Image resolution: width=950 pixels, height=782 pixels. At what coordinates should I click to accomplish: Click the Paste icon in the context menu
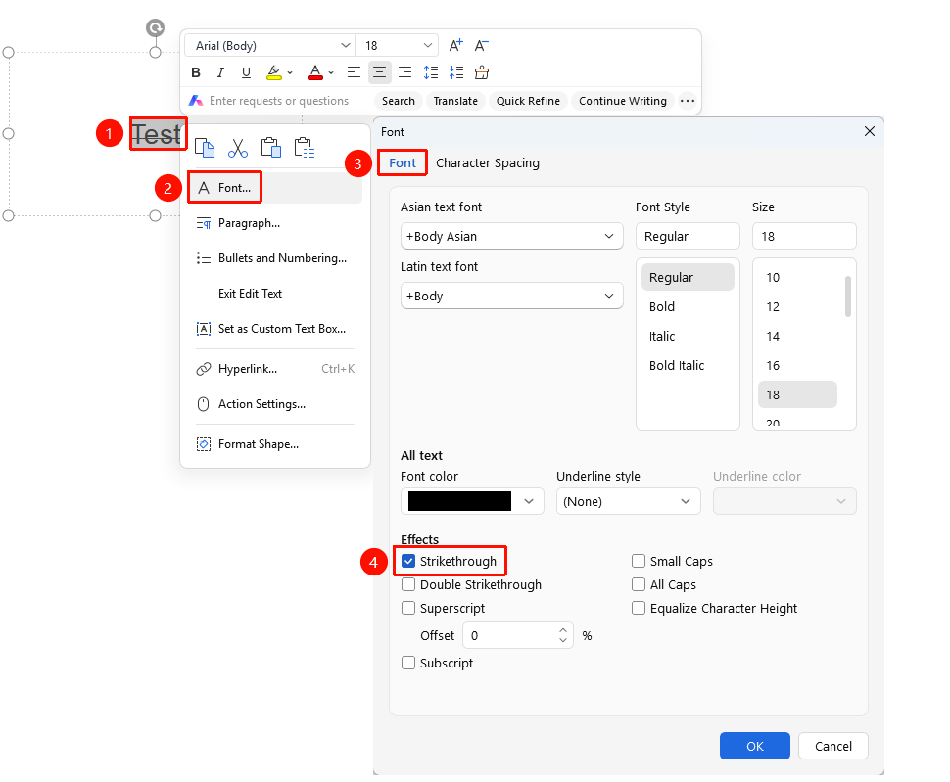coord(271,148)
